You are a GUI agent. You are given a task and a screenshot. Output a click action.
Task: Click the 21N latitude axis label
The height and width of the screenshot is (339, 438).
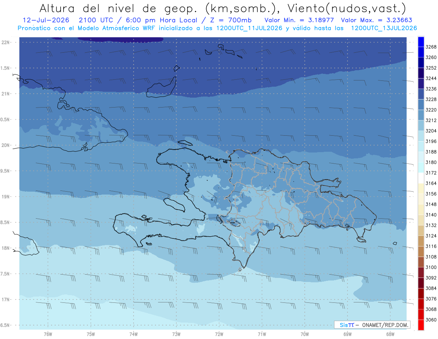coord(5,94)
